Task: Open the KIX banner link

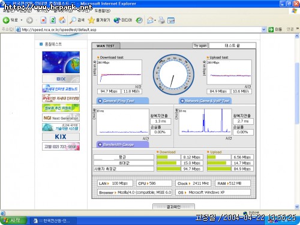Action: click(61, 137)
